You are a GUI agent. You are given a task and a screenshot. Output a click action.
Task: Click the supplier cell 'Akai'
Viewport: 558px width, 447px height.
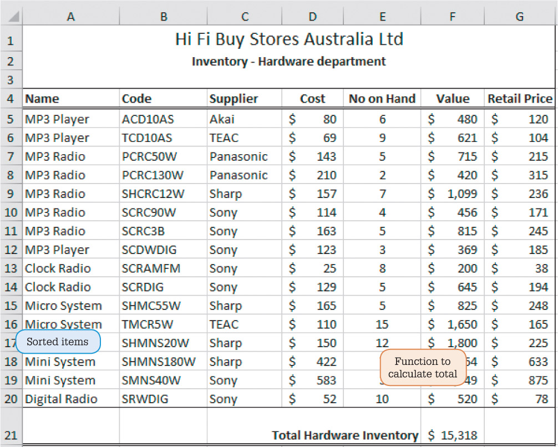point(245,119)
